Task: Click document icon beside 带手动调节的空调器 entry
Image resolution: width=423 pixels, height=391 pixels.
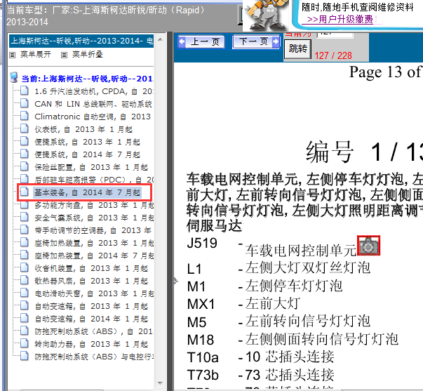Action: (x=25, y=230)
